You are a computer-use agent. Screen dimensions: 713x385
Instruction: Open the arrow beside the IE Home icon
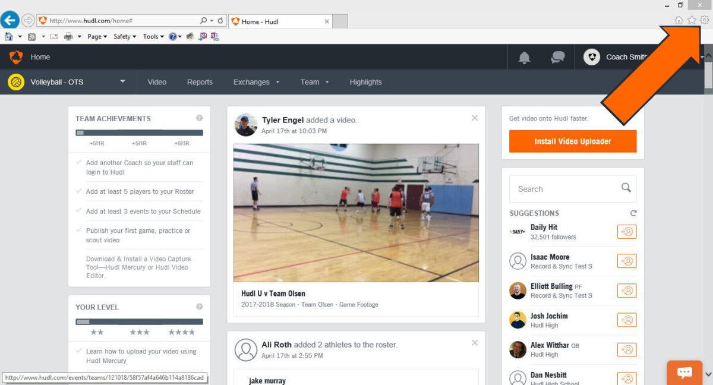[x=20, y=37]
